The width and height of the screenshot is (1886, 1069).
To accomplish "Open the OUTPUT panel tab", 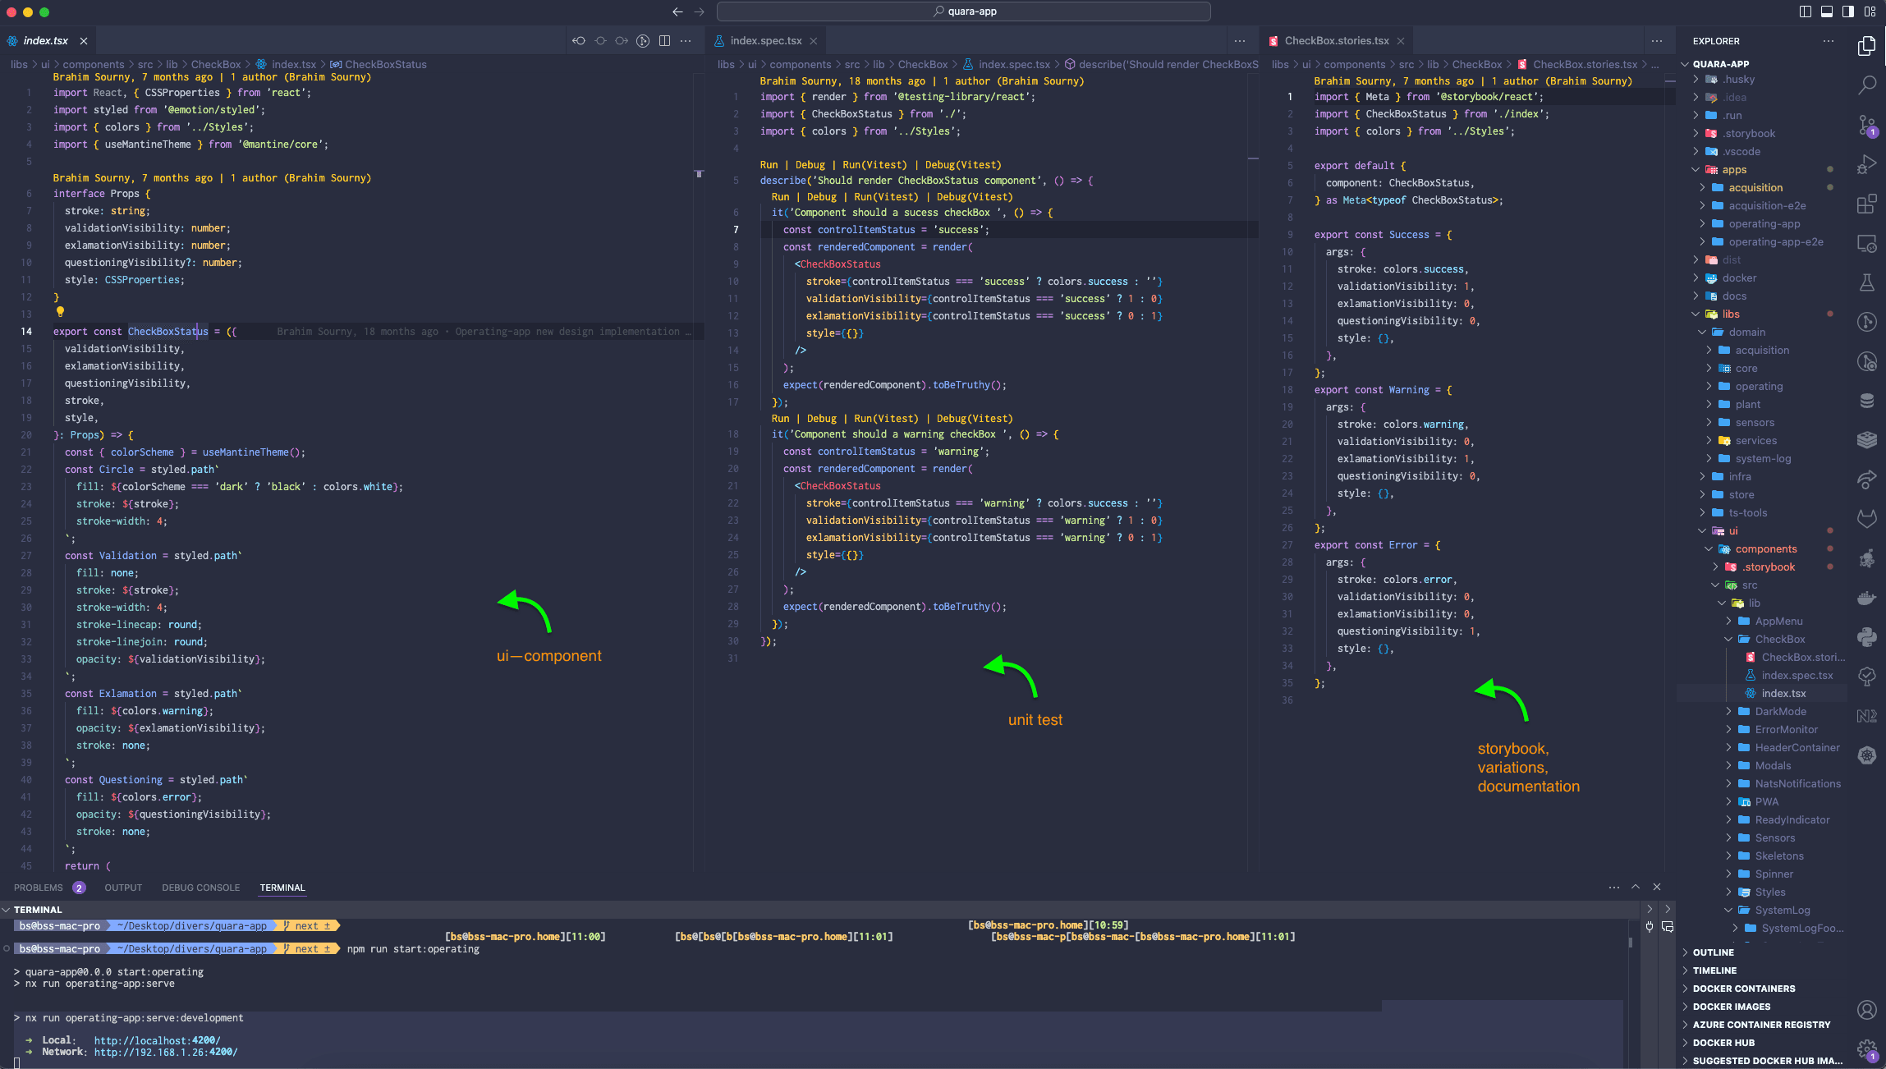I will click(x=123, y=888).
